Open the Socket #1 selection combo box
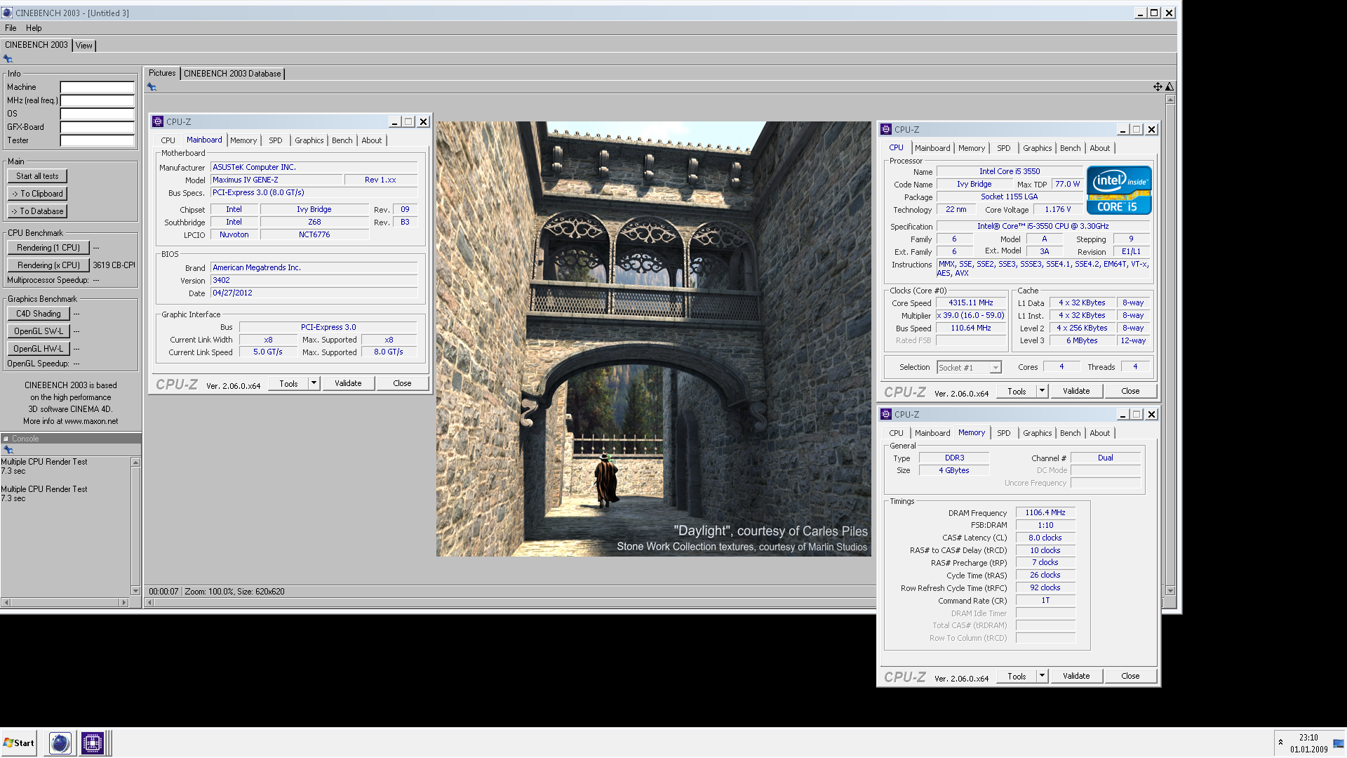Image resolution: width=1347 pixels, height=758 pixels. [x=969, y=368]
